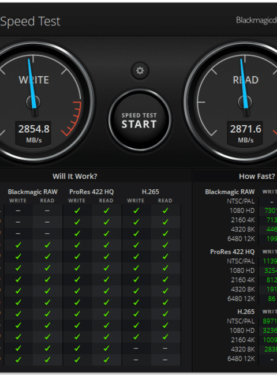The width and height of the screenshot is (277, 375).
Task: Click H.265 header in Will It Work
Action: click(x=150, y=192)
